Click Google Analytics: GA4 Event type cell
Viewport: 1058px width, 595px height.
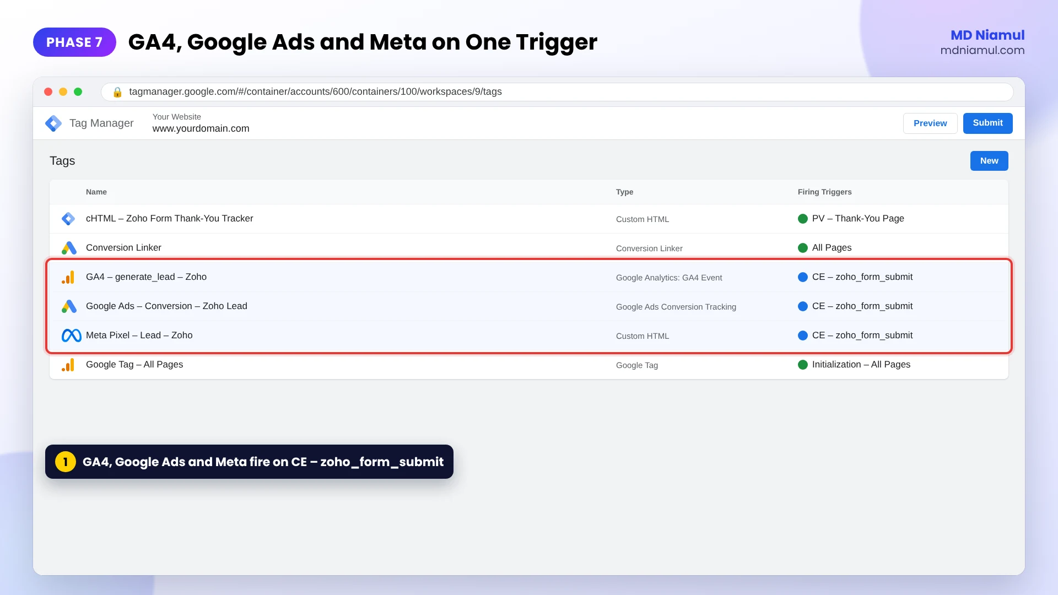point(669,278)
